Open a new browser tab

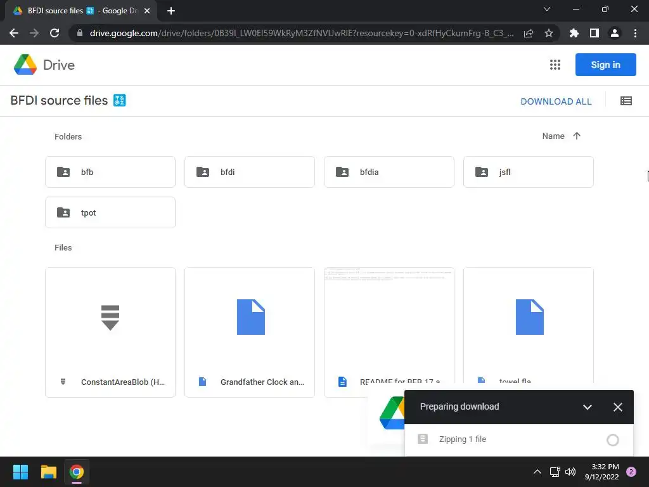(x=171, y=11)
